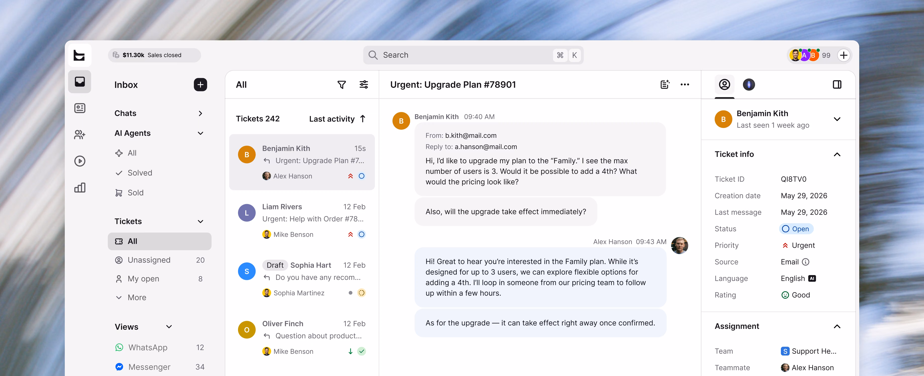
Task: Collapse the Views section chevron
Action: click(x=169, y=327)
